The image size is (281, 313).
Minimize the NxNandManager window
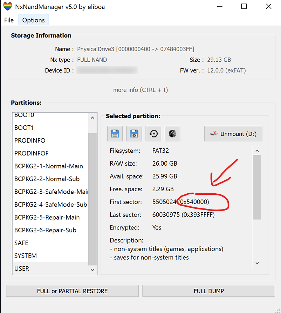tap(220, 6)
